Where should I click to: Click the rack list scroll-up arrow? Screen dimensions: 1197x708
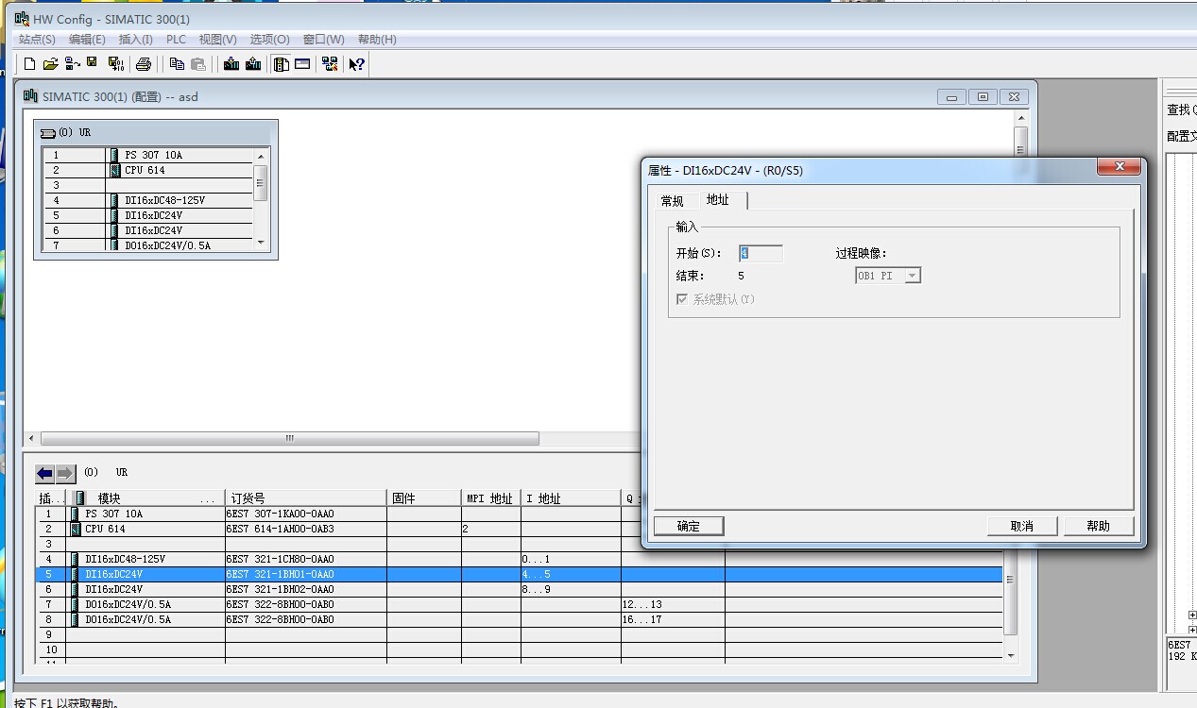pyautogui.click(x=261, y=156)
